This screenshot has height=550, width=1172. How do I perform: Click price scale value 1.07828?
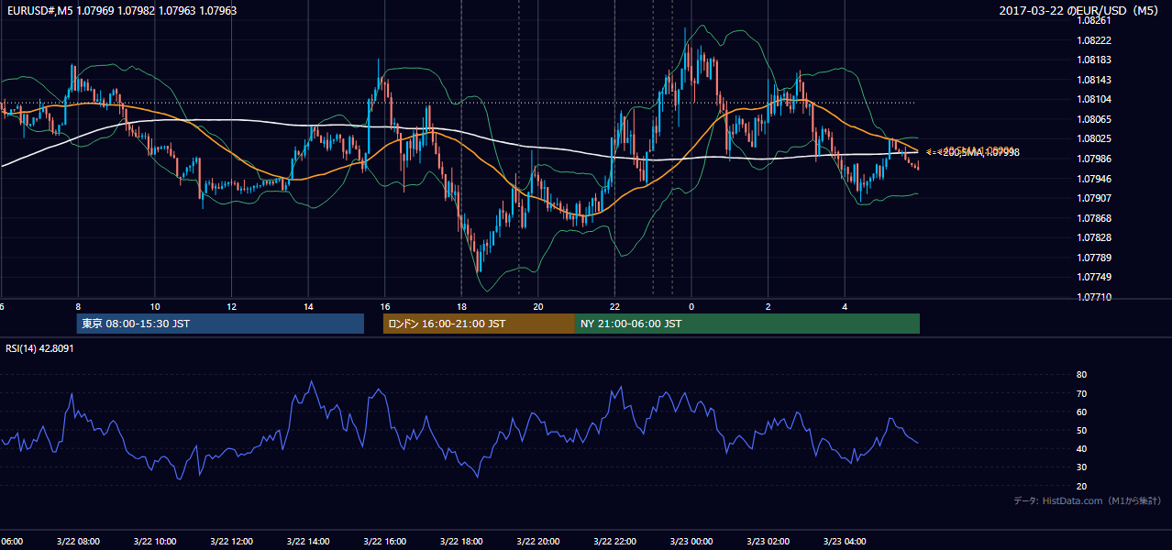(x=1094, y=237)
